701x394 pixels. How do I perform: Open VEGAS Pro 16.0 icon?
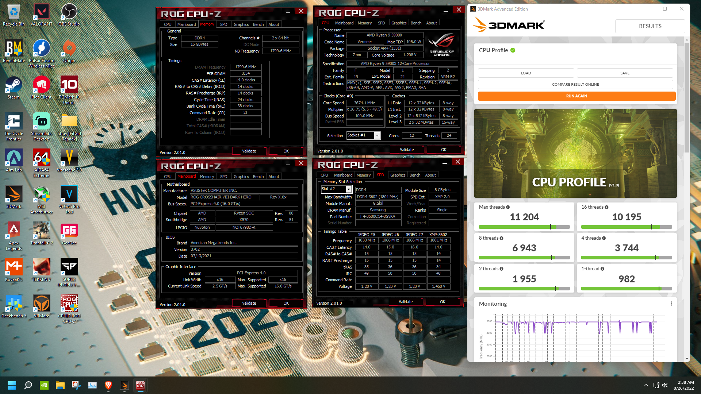tap(69, 200)
